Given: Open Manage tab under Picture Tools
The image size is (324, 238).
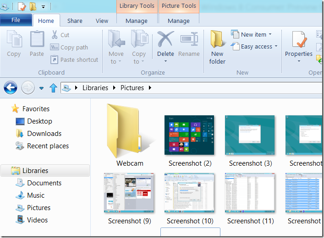Looking at the screenshot, I should coord(179,21).
